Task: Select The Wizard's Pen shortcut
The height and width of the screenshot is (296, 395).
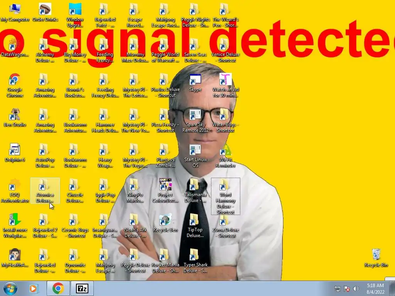Action: [x=225, y=15]
